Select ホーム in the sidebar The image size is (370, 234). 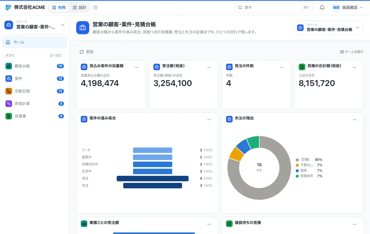pos(35,42)
